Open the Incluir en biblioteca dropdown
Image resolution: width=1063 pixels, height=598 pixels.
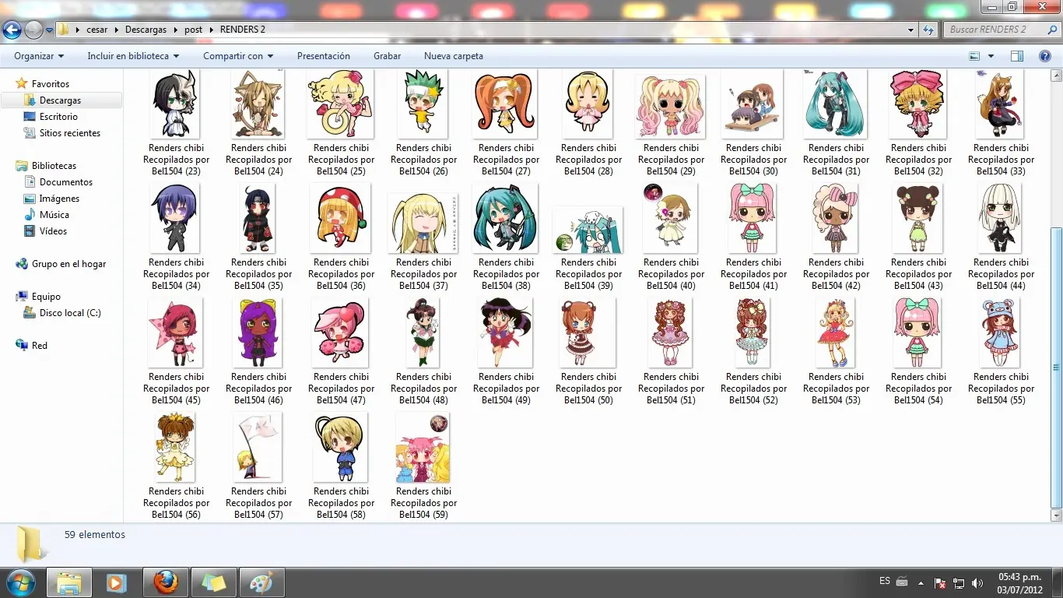click(x=133, y=56)
